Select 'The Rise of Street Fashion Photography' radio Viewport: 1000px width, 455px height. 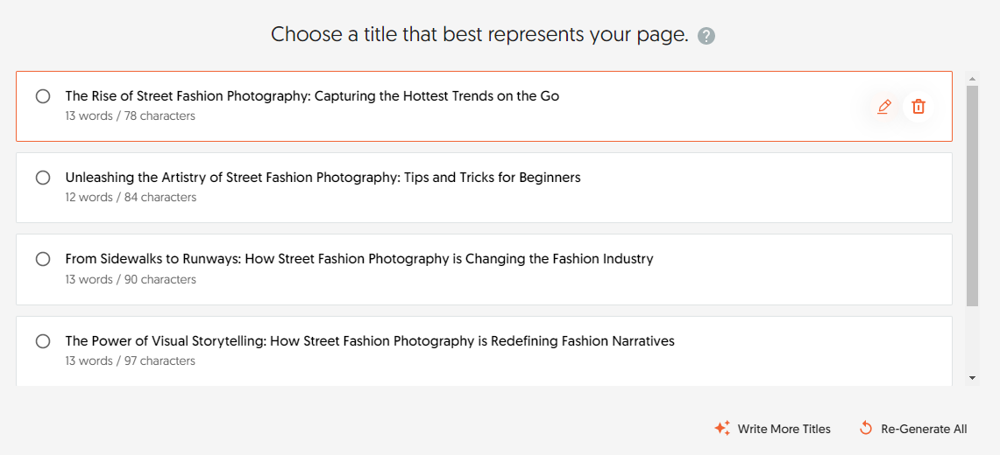click(x=43, y=96)
